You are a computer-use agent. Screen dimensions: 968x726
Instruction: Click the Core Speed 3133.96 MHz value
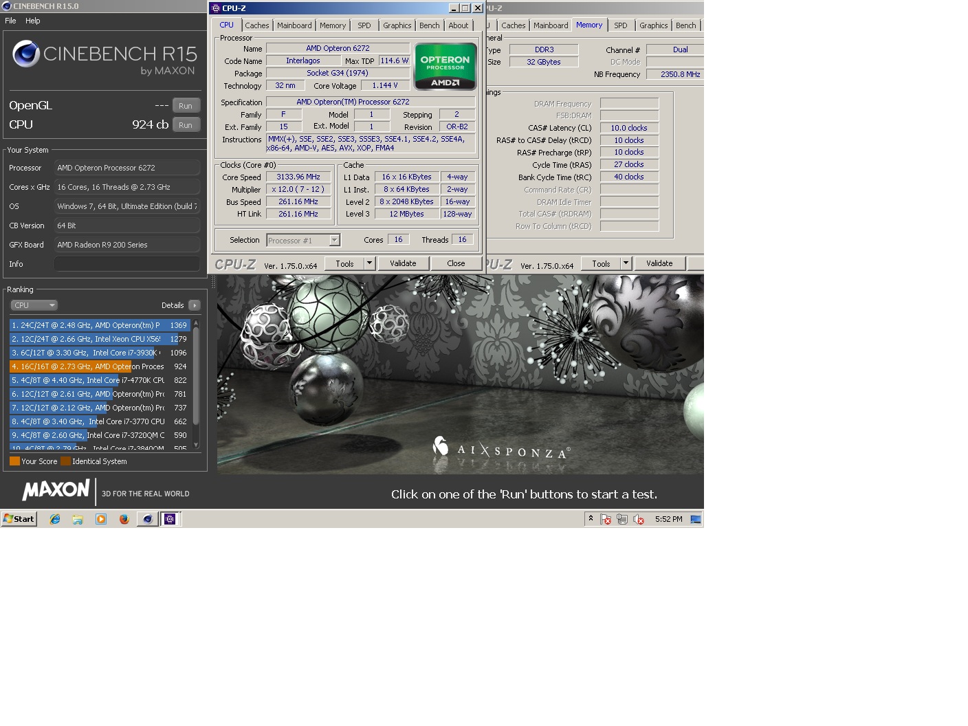298,177
